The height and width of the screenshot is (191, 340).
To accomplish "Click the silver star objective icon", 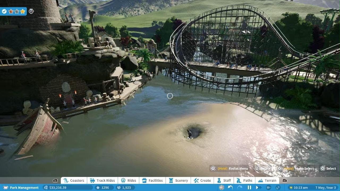I will point(17,11).
